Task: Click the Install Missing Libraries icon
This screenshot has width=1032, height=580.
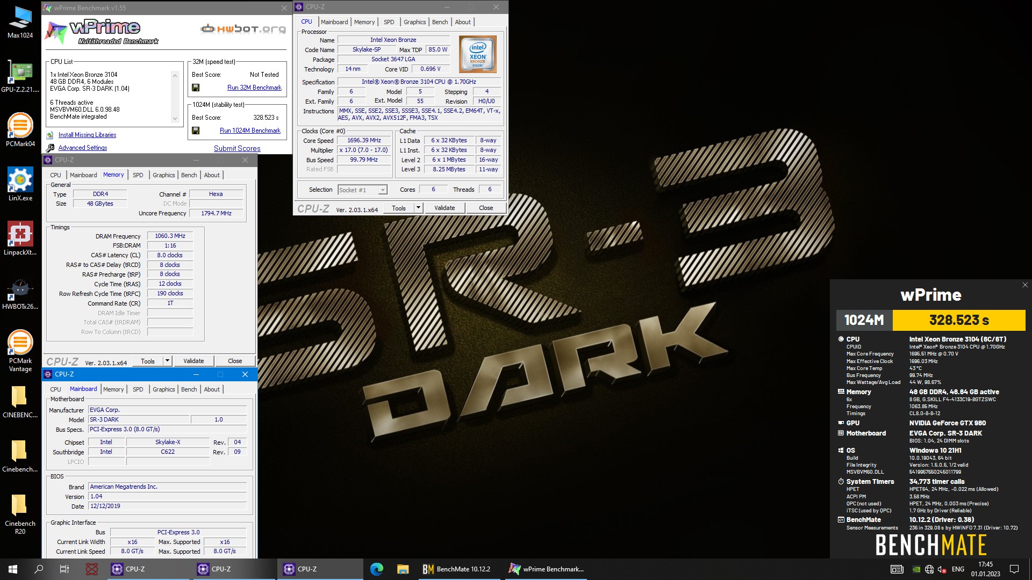Action: 50,135
